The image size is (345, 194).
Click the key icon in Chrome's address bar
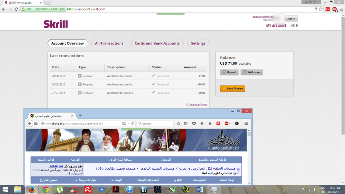coord(316,9)
